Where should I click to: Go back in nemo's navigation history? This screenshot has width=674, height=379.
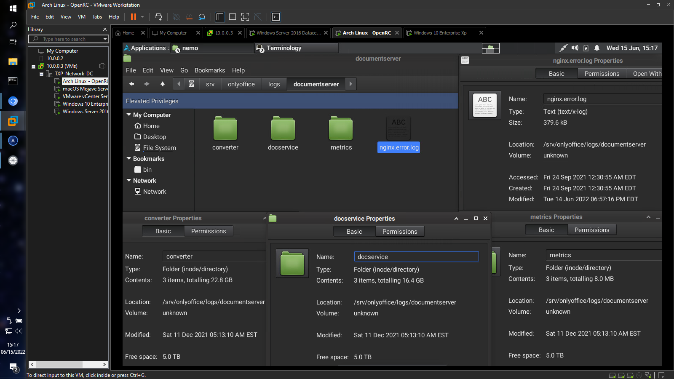pyautogui.click(x=131, y=84)
